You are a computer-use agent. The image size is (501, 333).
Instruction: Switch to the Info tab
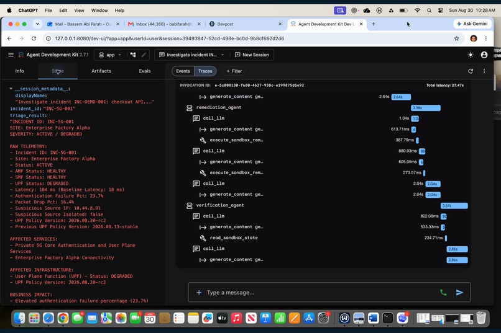click(19, 71)
